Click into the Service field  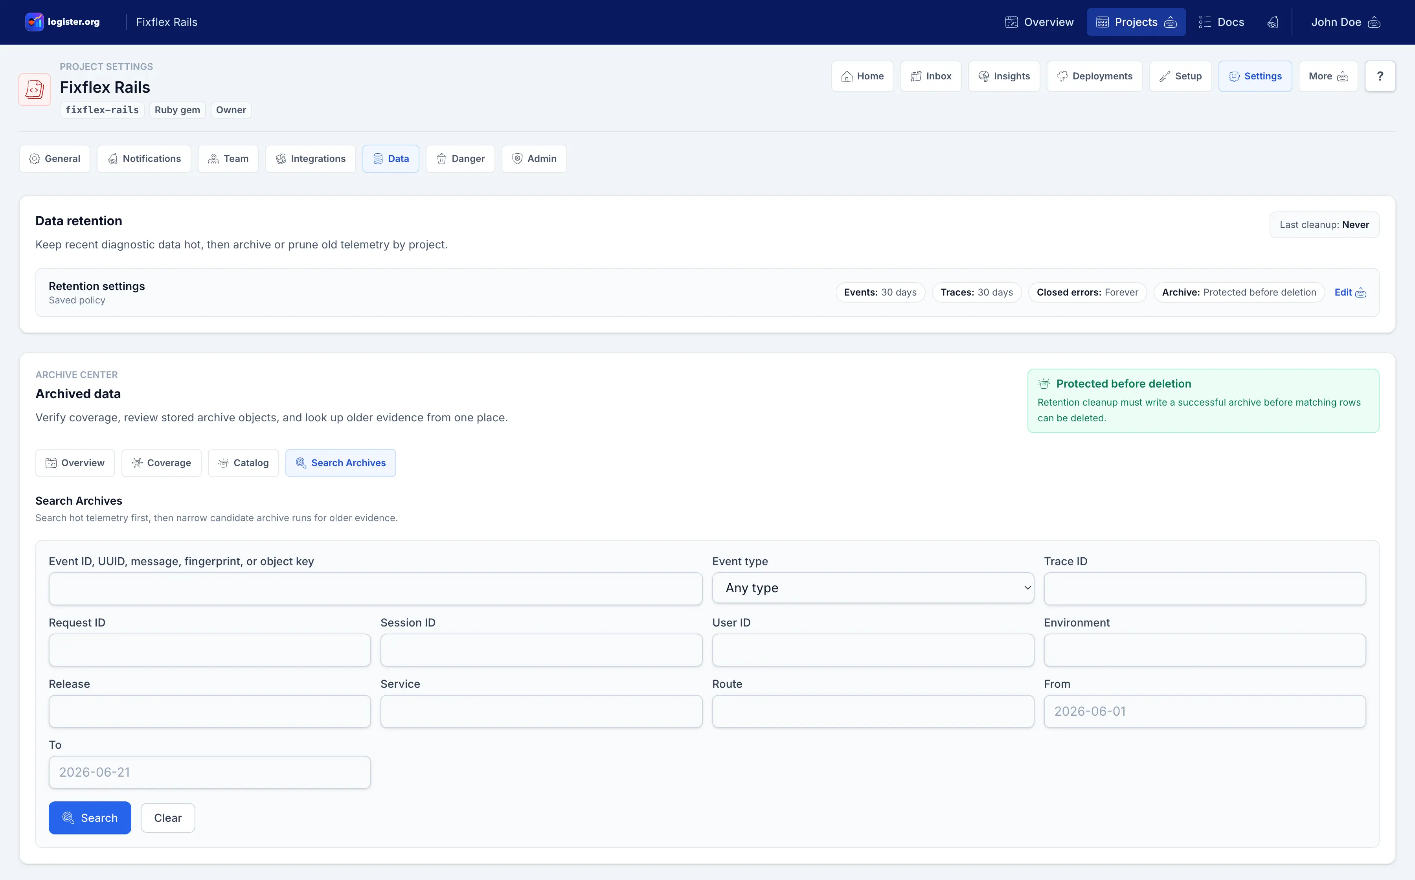(541, 711)
